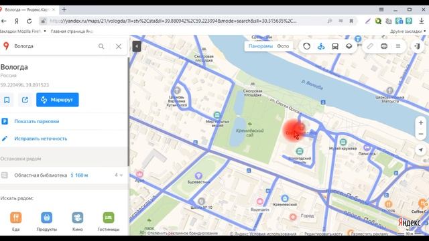The image size is (429, 241).
Task: Click Редактировать карту link
Action: coord(323,234)
